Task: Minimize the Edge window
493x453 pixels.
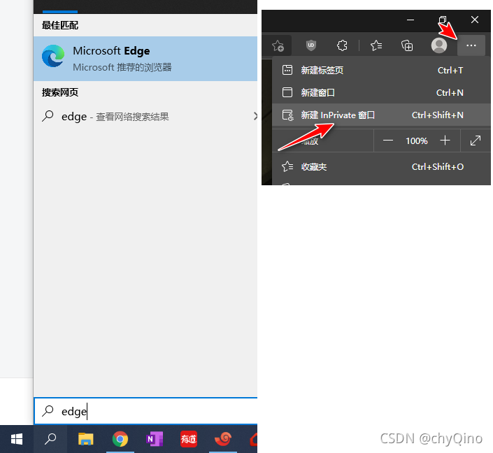Action: pyautogui.click(x=410, y=20)
